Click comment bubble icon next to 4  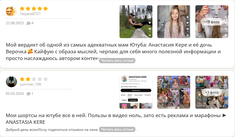pos(28,23)
